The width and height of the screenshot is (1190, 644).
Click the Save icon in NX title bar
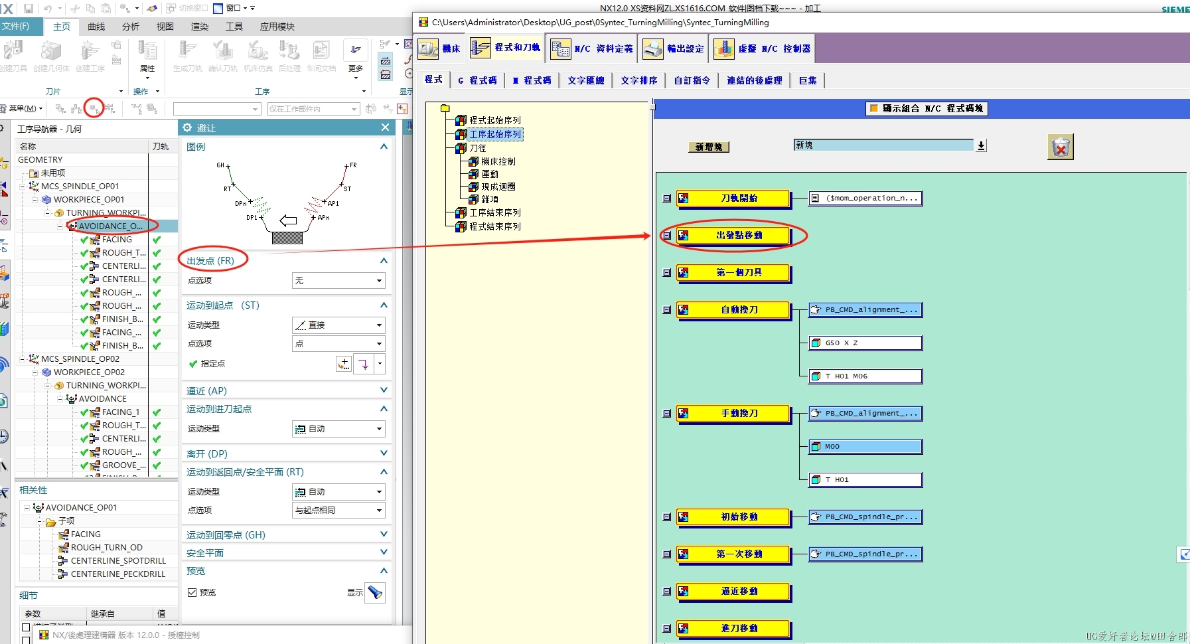point(29,9)
